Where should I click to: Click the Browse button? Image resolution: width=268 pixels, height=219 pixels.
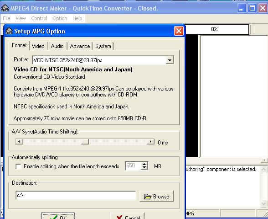[x=156, y=196]
